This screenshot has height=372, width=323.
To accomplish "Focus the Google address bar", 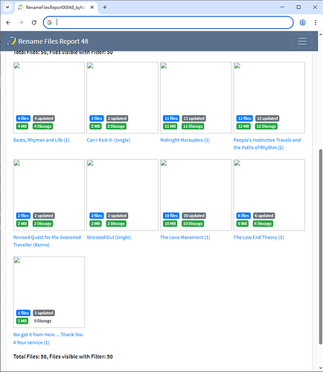I will [168, 22].
